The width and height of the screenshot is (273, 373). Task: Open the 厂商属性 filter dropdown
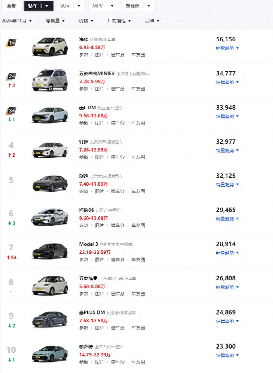tap(119, 21)
